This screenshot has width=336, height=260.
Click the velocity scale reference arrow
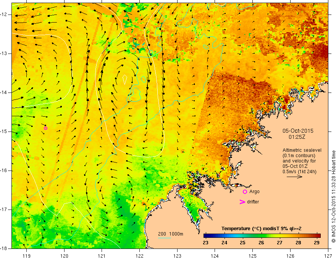point(294,177)
